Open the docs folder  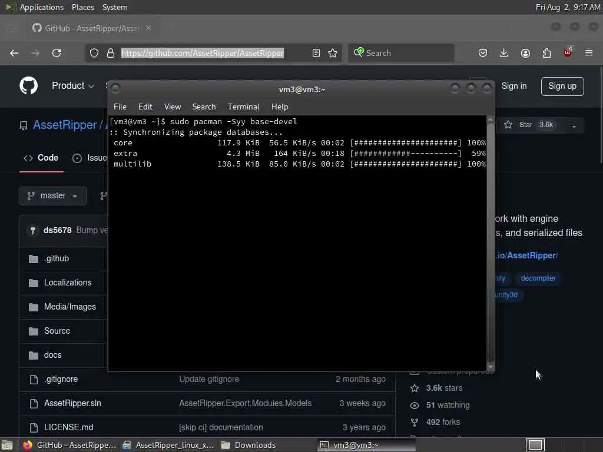(52, 355)
